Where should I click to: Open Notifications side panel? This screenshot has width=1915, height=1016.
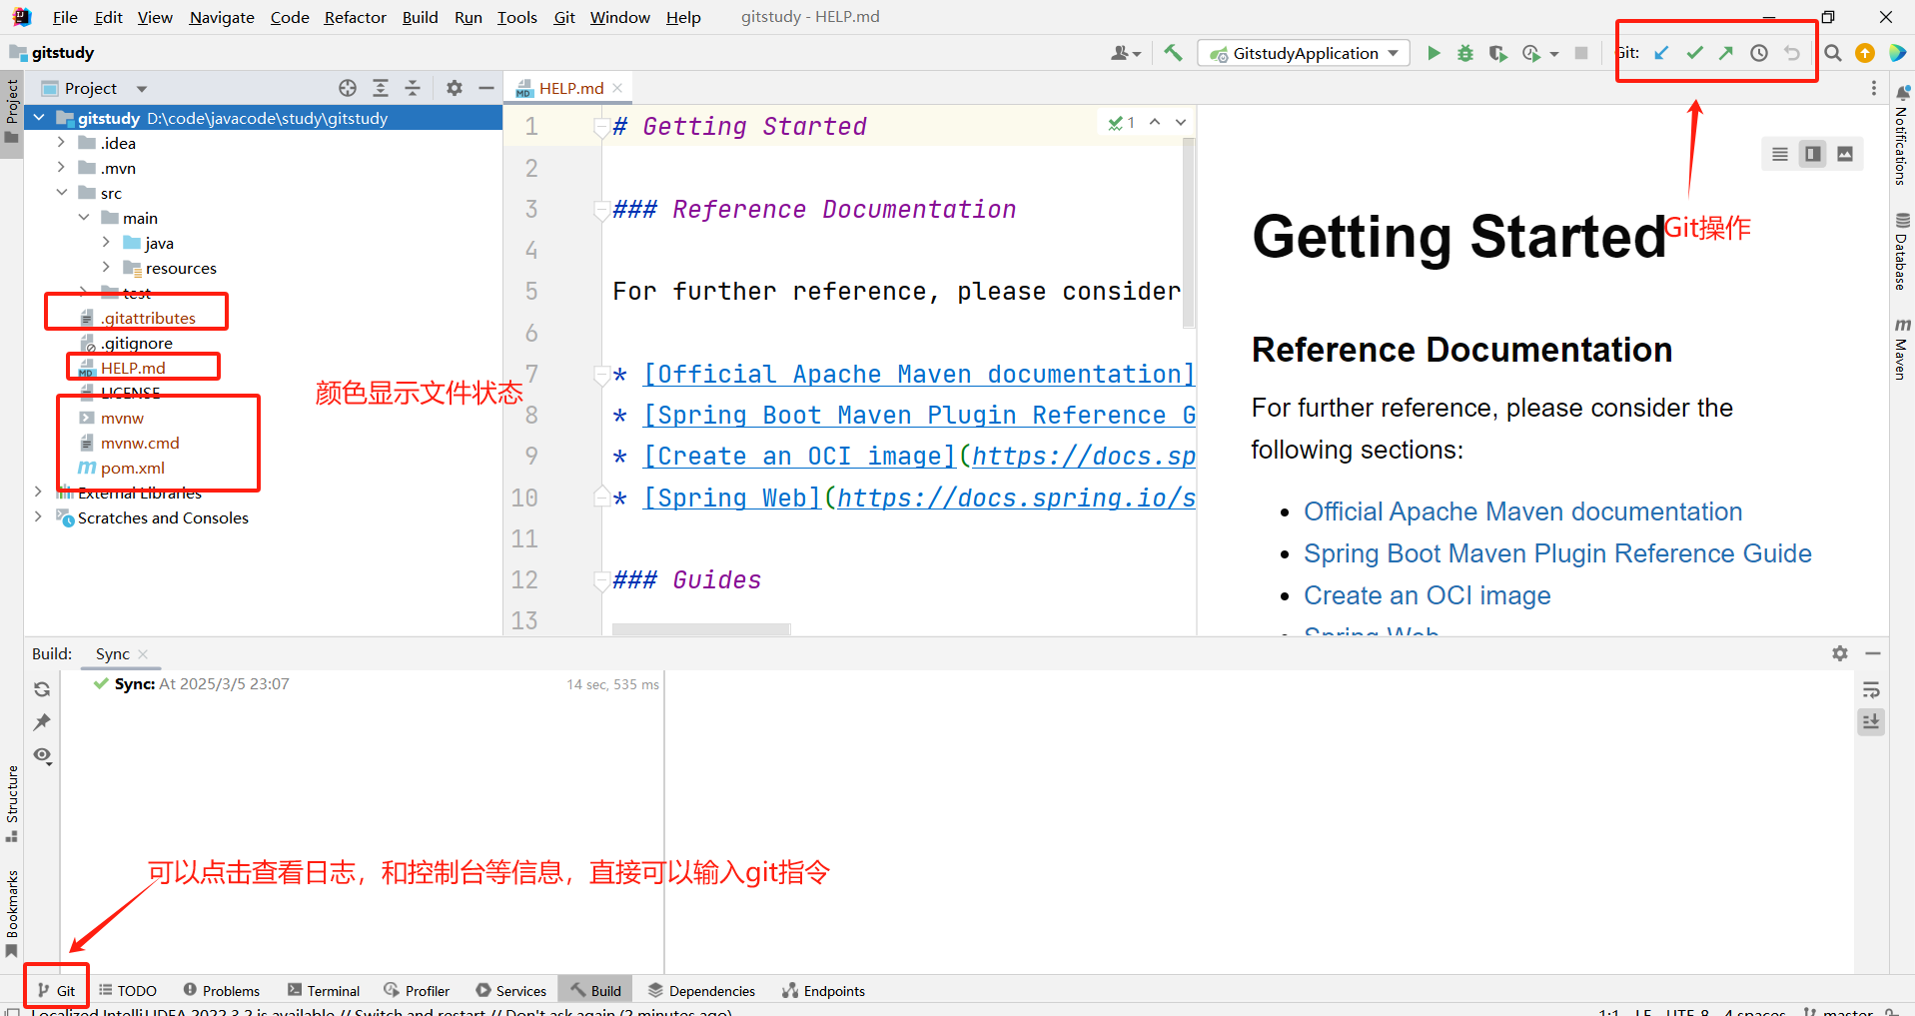(x=1901, y=135)
